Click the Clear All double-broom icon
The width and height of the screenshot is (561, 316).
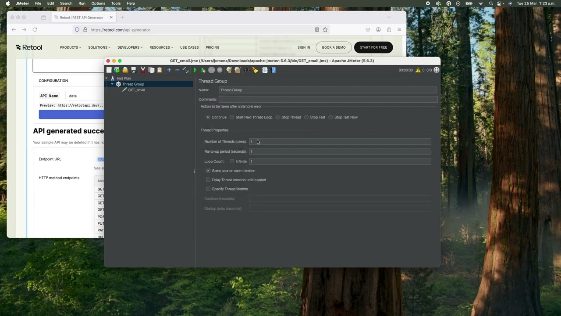(x=238, y=70)
